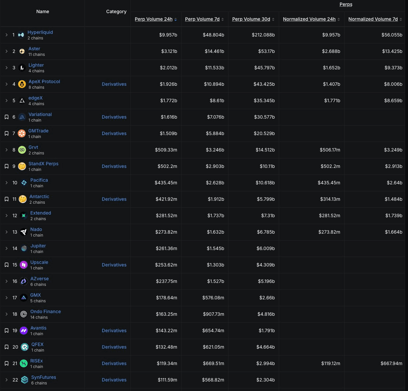Expand the ApeX Protocol row
This screenshot has width=408, height=391.
pyautogui.click(x=6, y=84)
